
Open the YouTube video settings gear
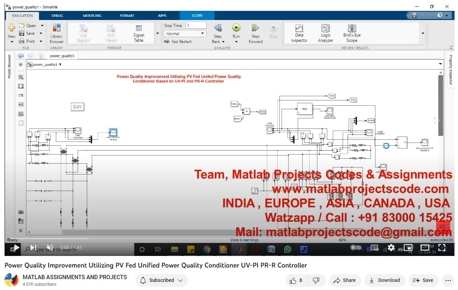click(391, 248)
